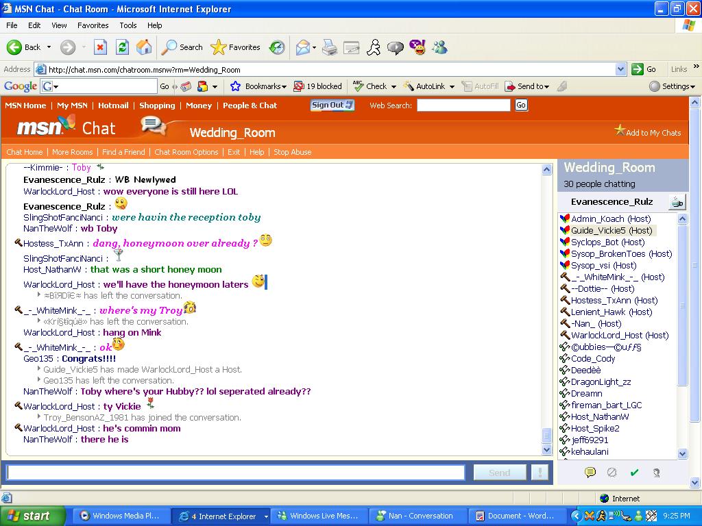Image resolution: width=702 pixels, height=526 pixels.
Task: Click user list scroll down arrow
Action: pos(682,453)
